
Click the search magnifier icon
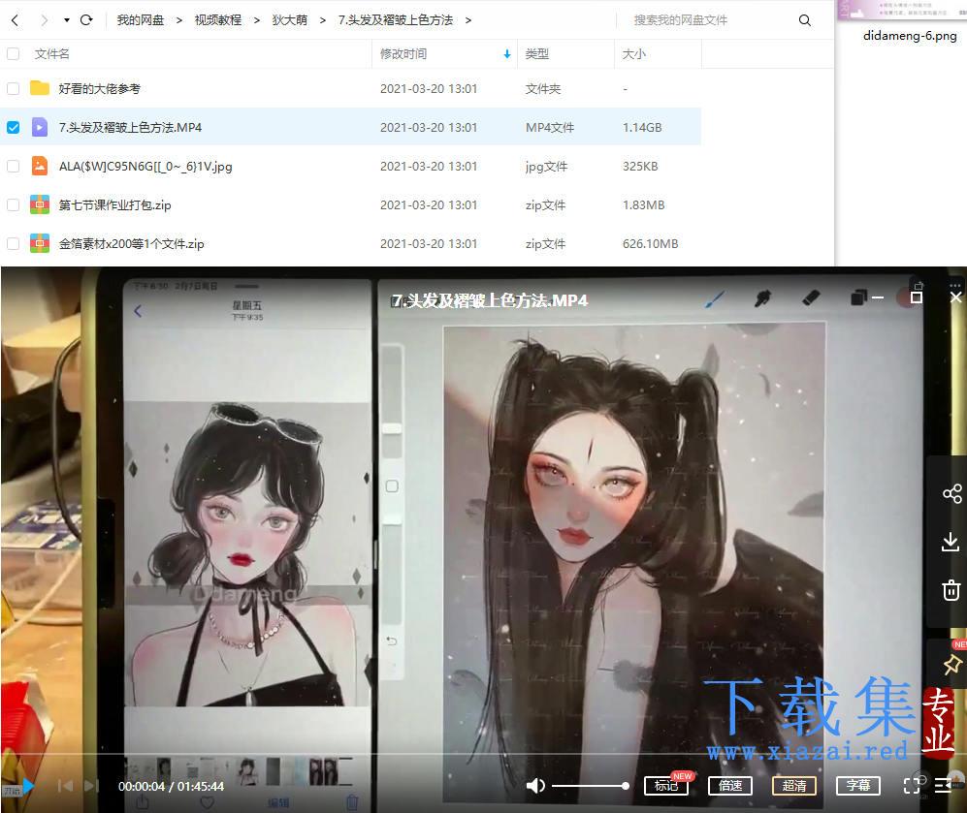805,20
